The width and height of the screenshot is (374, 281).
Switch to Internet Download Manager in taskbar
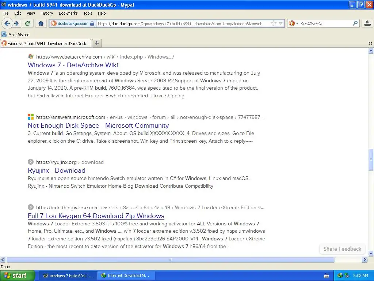coord(126,276)
